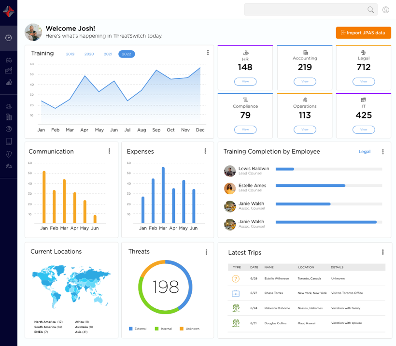Viewport: 396px width, 346px height.
Task: Click the shield security icon in sidebar
Action: pos(9,154)
